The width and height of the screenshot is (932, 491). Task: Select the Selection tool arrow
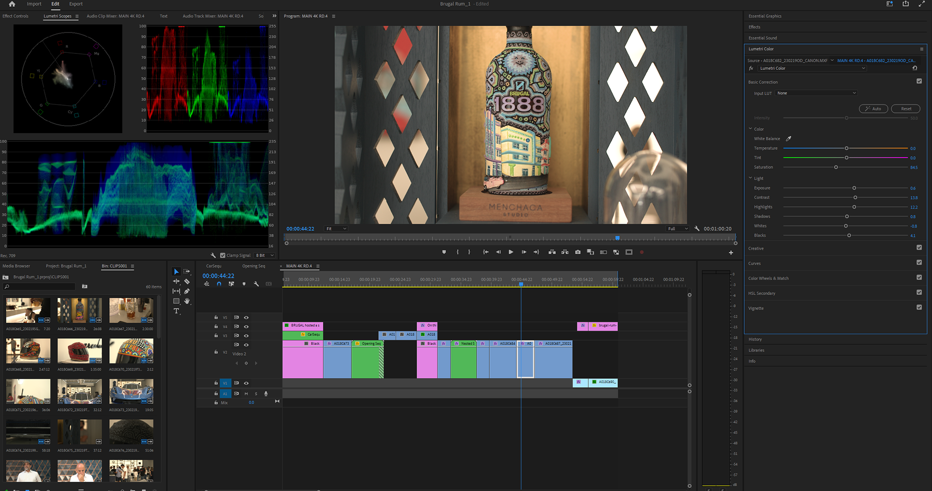point(176,272)
